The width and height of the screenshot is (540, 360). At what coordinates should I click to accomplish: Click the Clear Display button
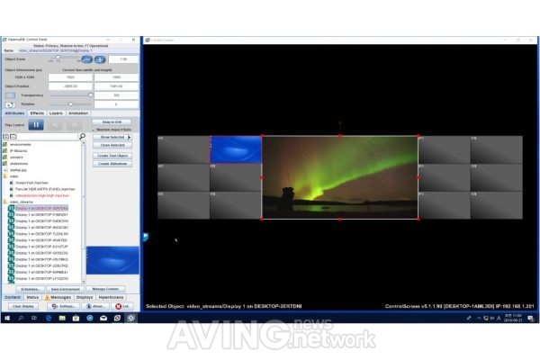[x=23, y=306]
